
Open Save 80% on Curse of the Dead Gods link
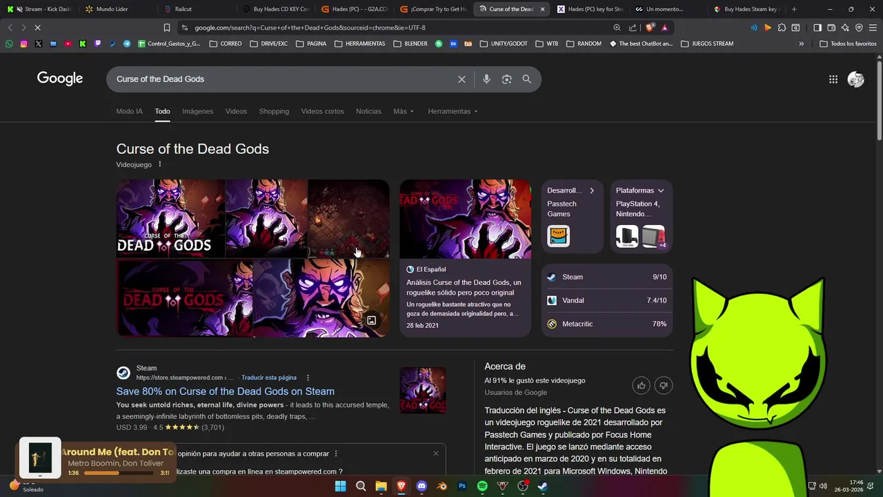225,391
